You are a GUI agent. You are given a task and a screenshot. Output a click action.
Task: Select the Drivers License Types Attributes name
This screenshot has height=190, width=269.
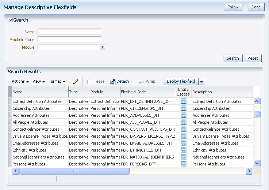pyautogui.click(x=40, y=136)
